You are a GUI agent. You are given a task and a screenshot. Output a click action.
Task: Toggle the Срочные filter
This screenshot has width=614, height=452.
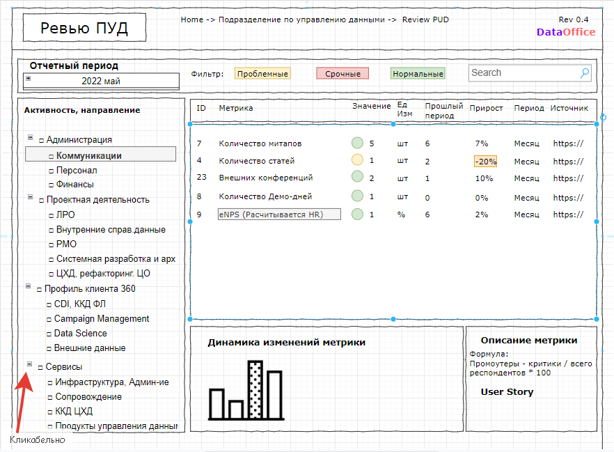[x=343, y=74]
